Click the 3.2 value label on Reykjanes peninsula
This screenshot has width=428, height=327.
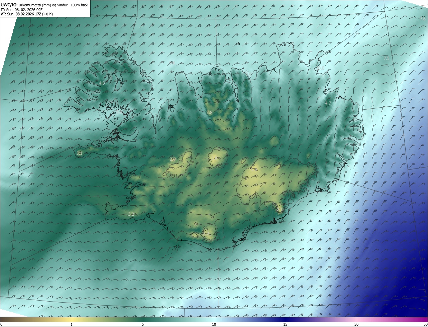point(131,214)
